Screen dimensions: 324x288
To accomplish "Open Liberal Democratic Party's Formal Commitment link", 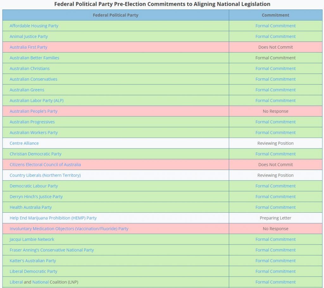I will 276,272.
